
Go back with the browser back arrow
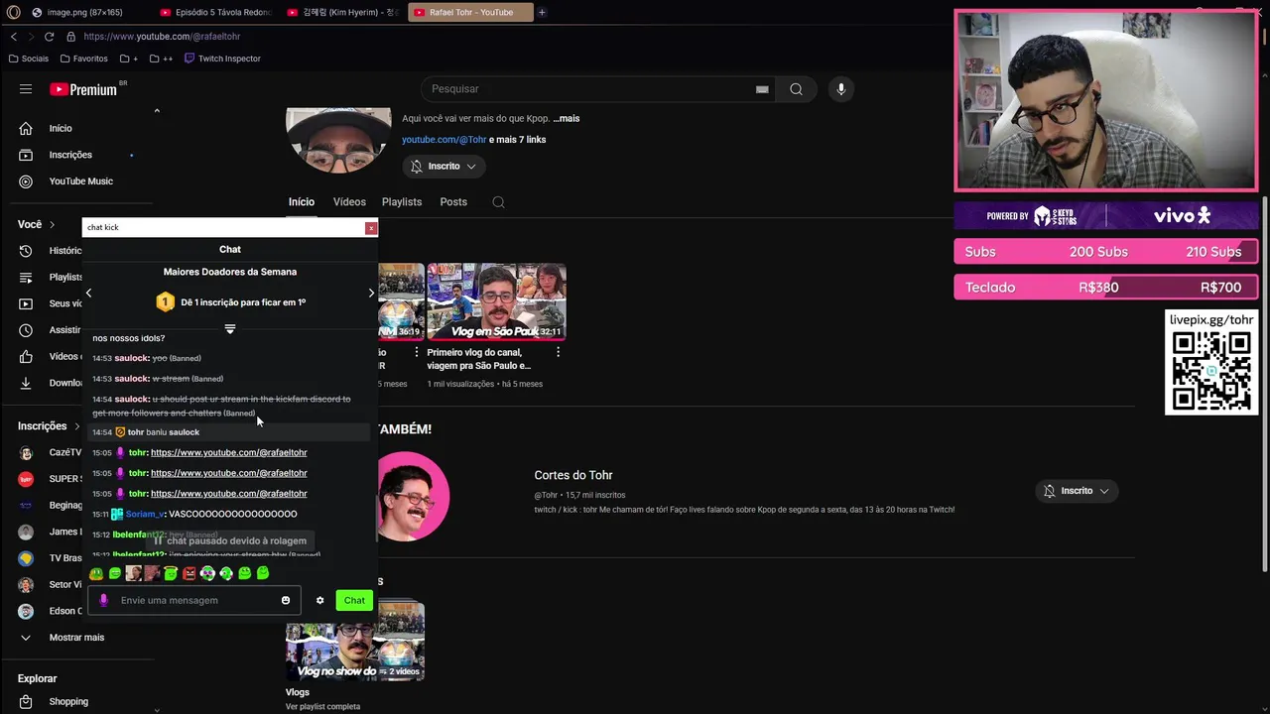click(14, 37)
